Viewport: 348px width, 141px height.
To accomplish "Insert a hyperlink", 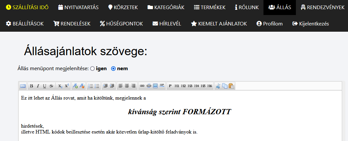I will pos(142,86).
